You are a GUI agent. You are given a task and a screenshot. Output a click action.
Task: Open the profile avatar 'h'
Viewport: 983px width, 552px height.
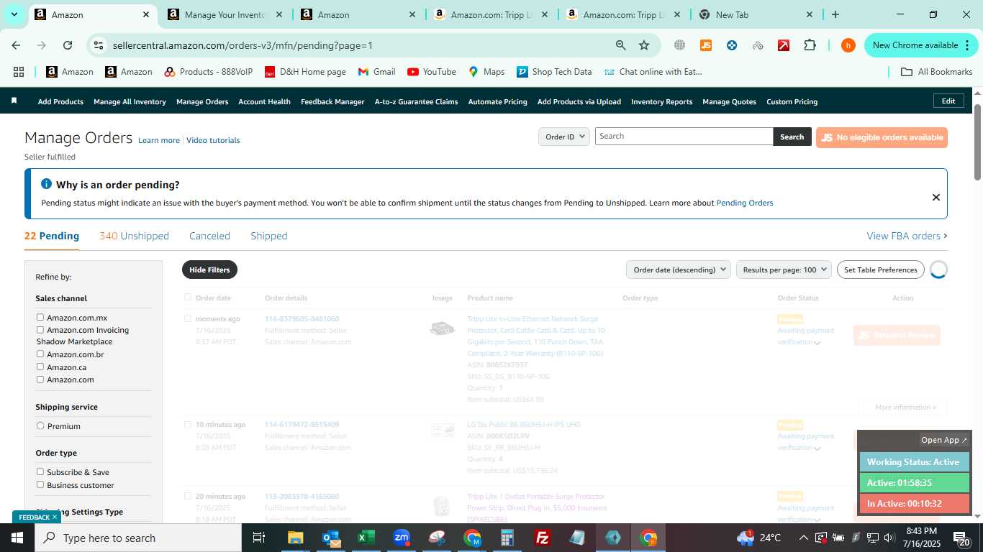point(848,45)
